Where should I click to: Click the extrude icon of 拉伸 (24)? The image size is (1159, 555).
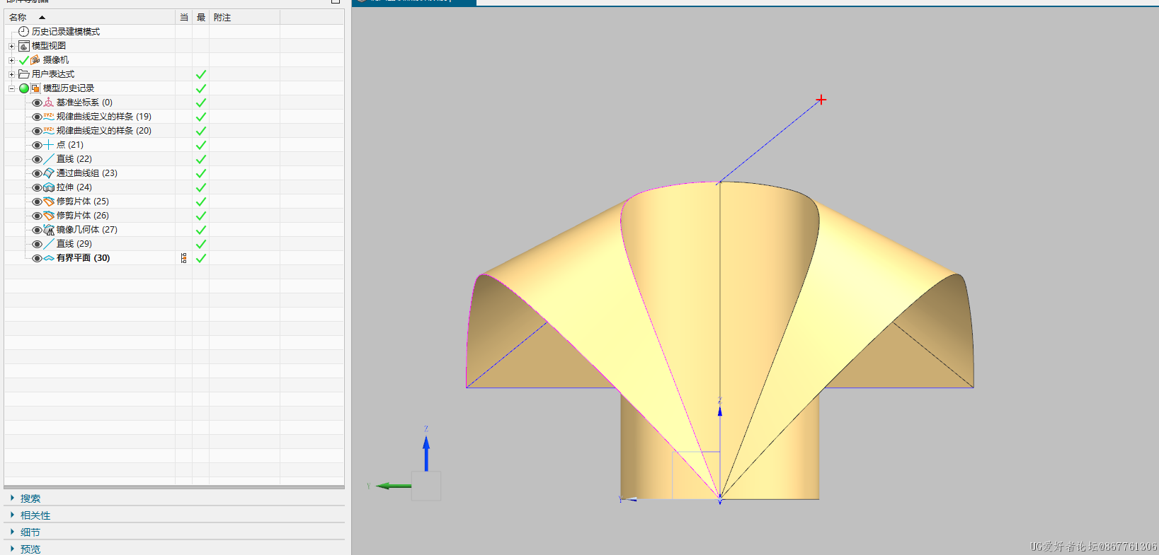click(49, 187)
